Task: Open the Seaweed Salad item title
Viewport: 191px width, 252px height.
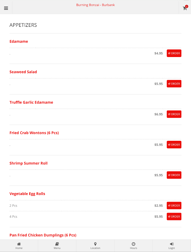Action: pyautogui.click(x=23, y=72)
